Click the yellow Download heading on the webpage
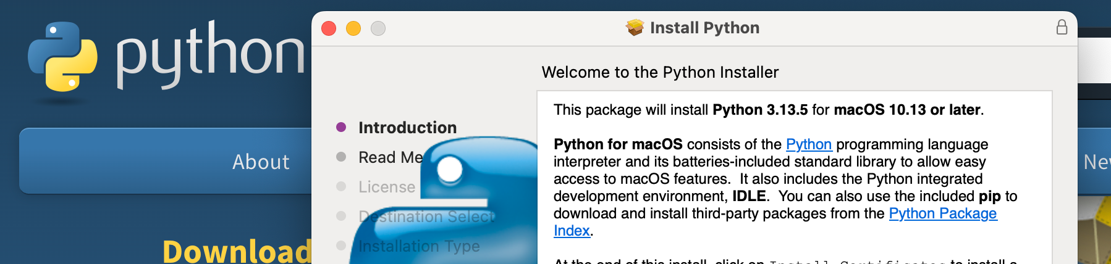 coord(237,250)
